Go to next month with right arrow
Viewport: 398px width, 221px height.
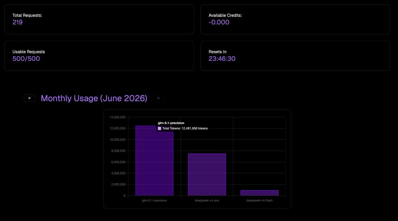click(x=158, y=98)
